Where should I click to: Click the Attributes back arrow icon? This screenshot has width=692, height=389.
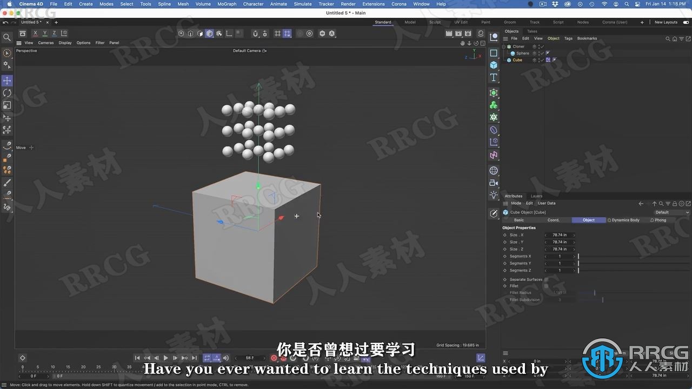point(641,204)
